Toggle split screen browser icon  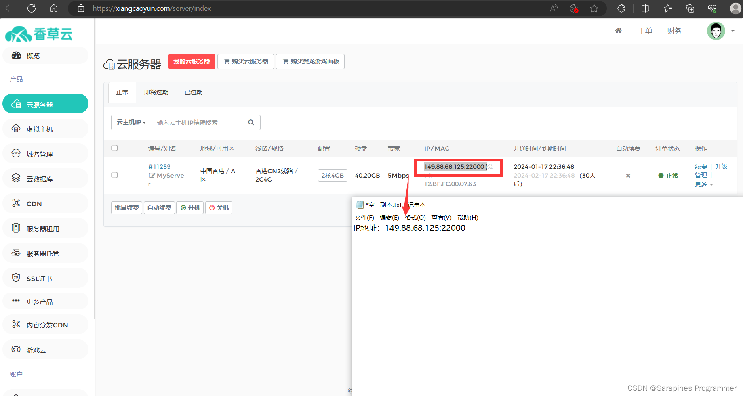click(x=645, y=8)
